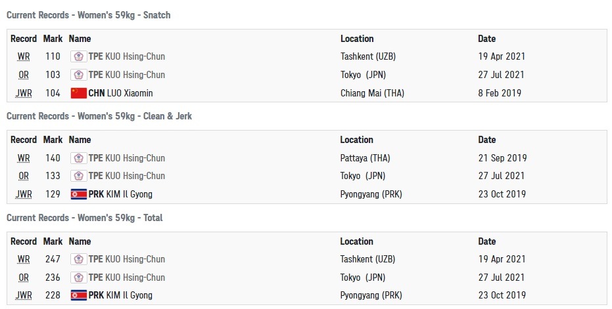
Task: Click the PRK flag in Clean & Jerk JWR row
Action: [x=78, y=194]
